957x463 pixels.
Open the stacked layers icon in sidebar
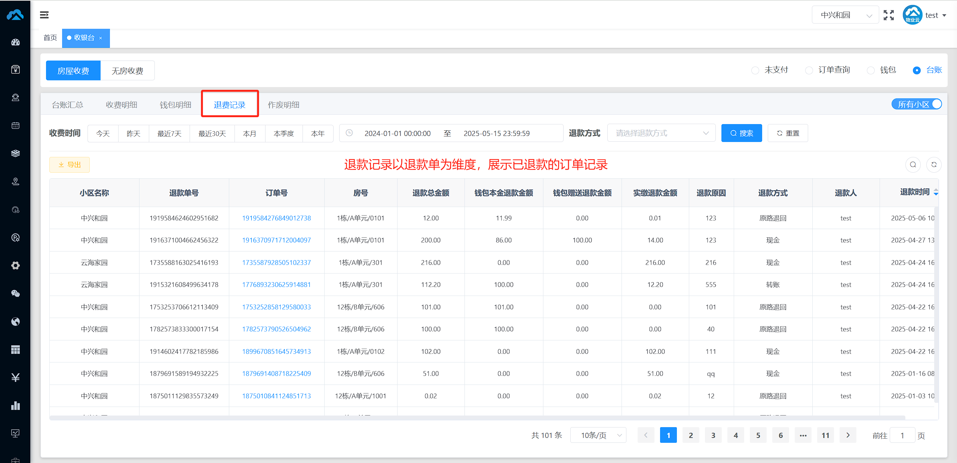15,154
